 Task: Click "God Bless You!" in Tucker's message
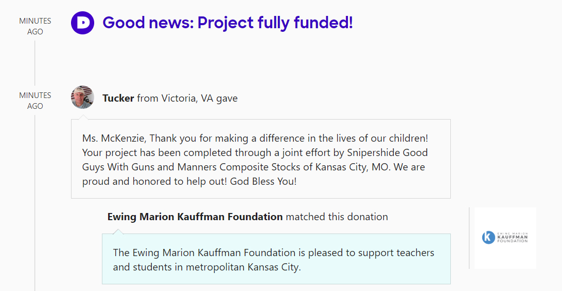click(263, 182)
